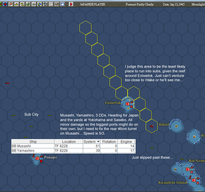Open the green factory industry toolbar icon
This screenshot has width=205, height=192.
[28, 4]
